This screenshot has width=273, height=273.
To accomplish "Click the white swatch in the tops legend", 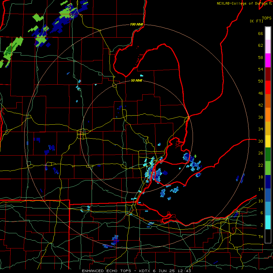I will (x=268, y=33).
